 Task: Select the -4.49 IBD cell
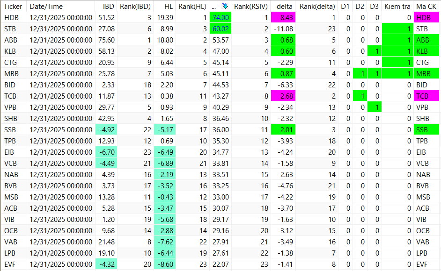pos(106,164)
